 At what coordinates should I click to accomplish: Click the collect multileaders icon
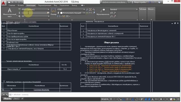point(111,16)
